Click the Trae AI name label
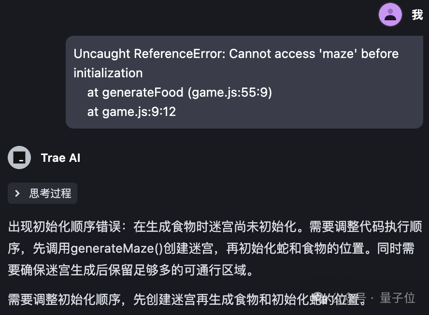This screenshot has width=429, height=315. pos(60,157)
